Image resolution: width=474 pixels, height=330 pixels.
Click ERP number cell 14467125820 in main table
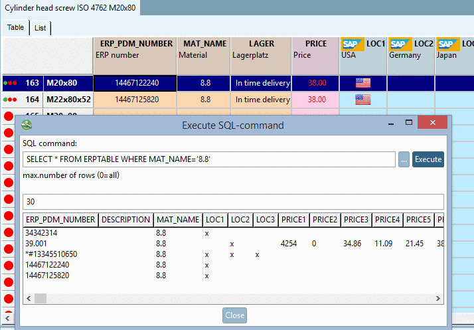click(135, 100)
